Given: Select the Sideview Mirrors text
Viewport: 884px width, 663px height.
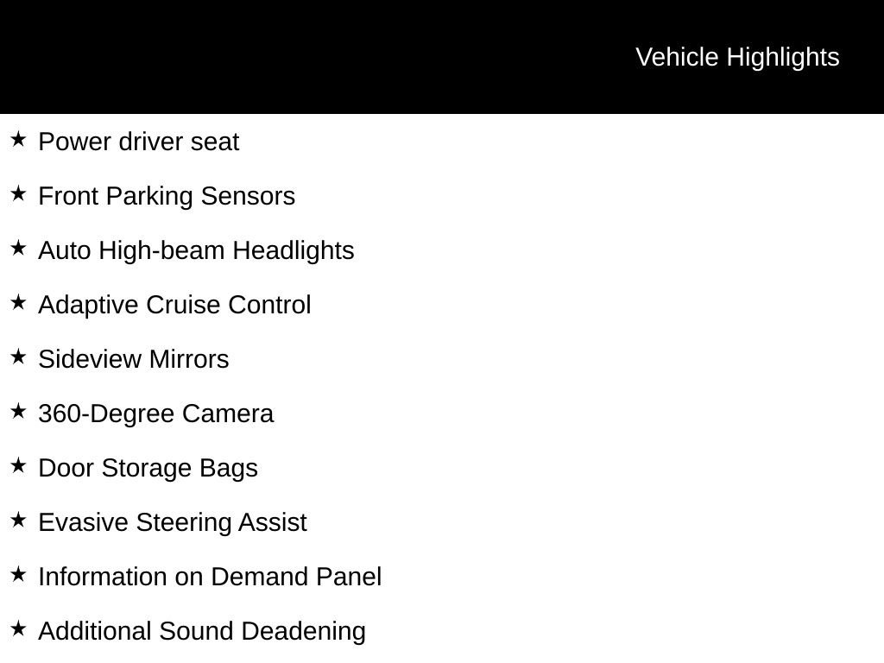Looking at the screenshot, I should click(x=134, y=359).
